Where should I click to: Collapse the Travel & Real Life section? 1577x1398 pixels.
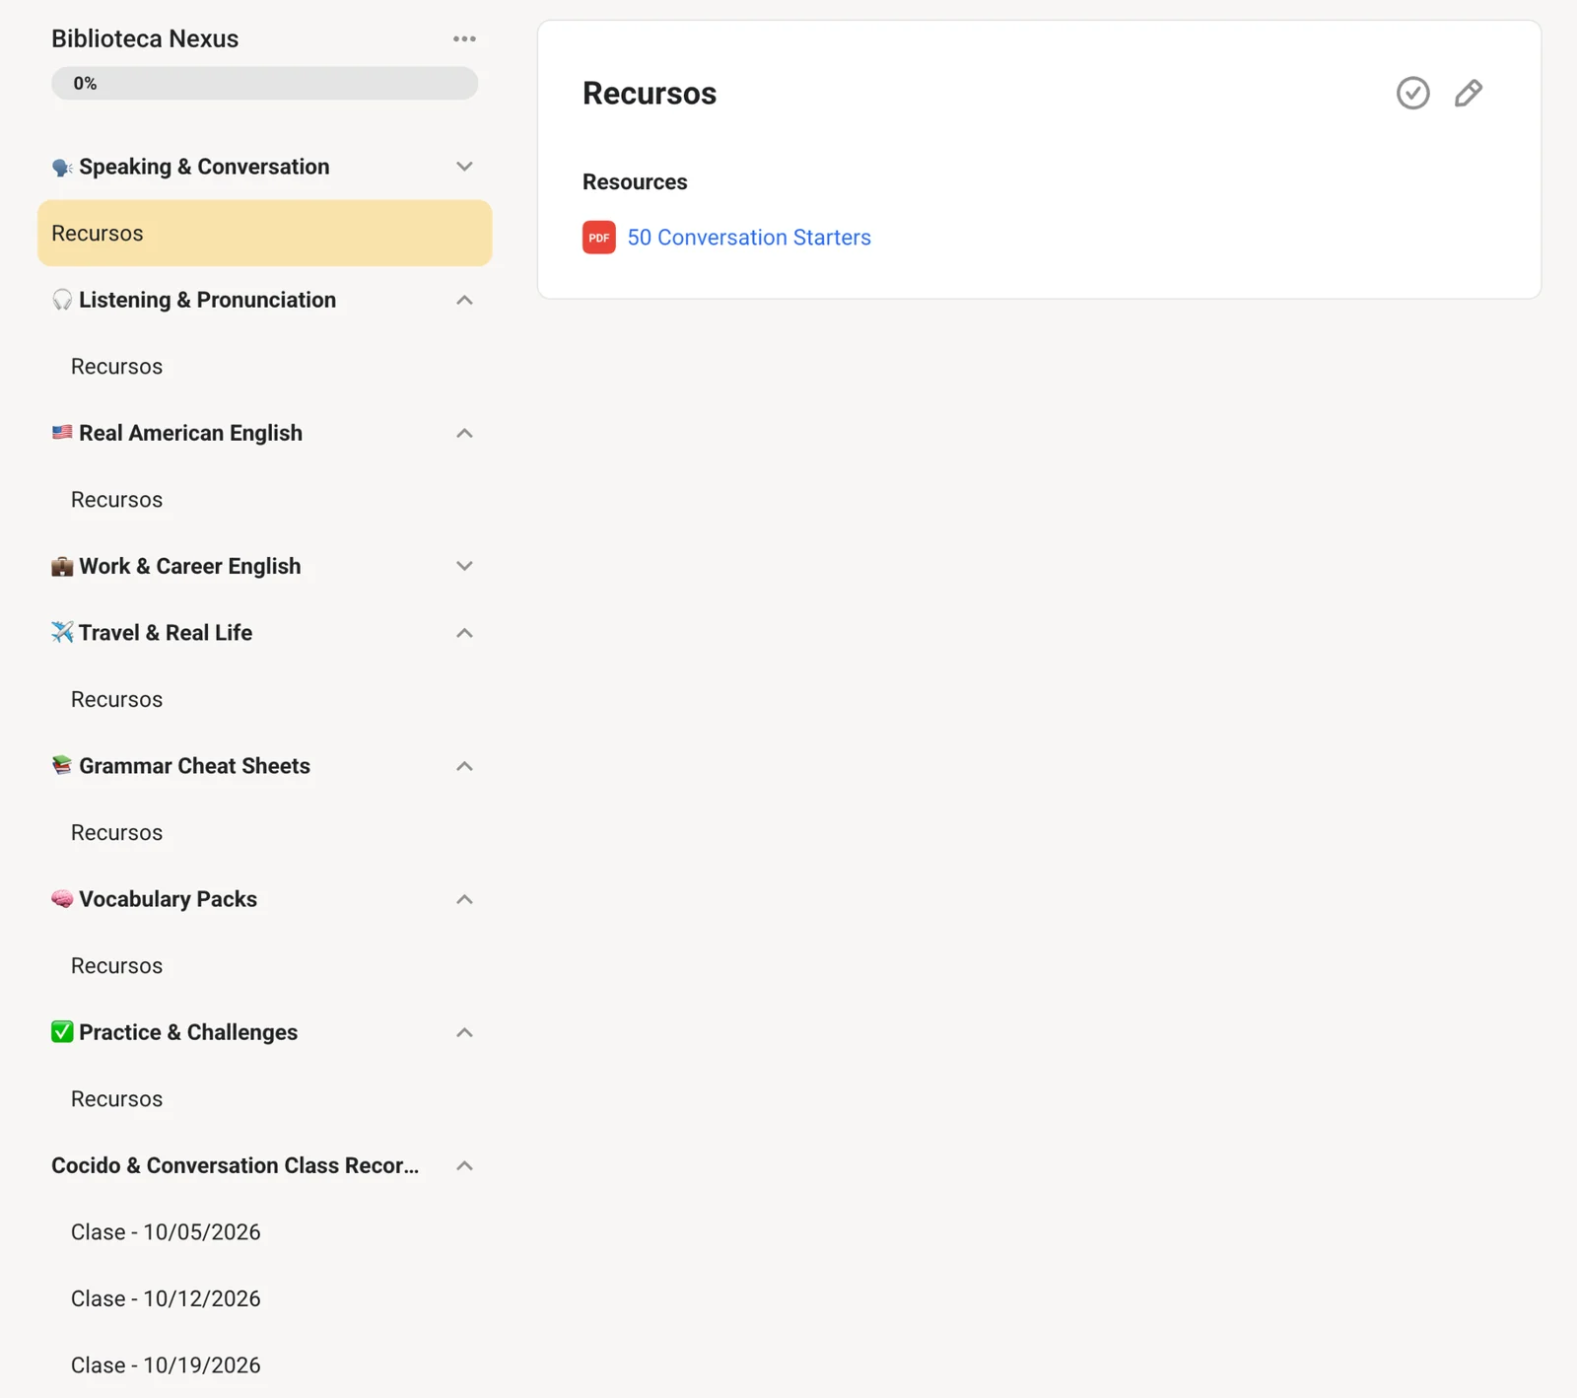(464, 633)
